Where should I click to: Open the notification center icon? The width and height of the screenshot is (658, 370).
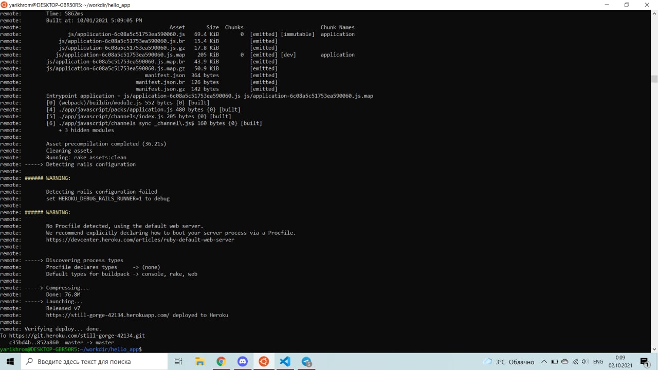(645, 362)
